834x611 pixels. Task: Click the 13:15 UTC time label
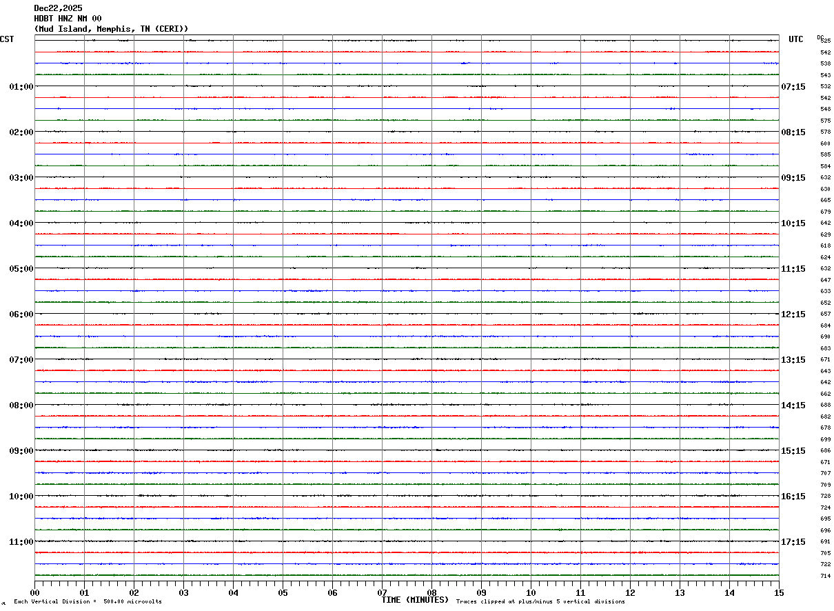(793, 360)
